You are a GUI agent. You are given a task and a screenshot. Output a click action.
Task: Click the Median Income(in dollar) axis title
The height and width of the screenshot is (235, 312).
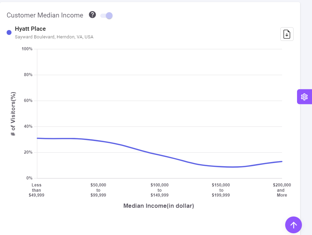point(158,206)
